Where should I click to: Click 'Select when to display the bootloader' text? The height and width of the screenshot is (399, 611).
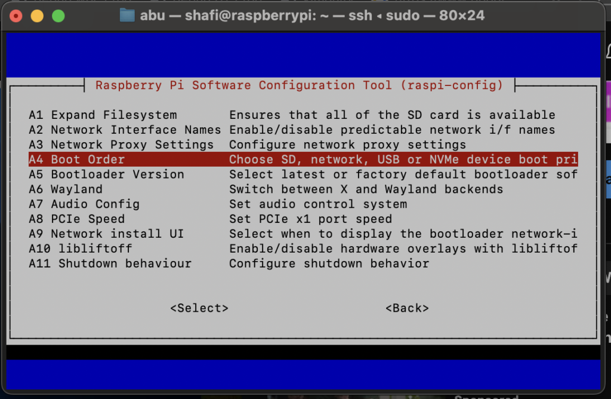click(x=403, y=234)
